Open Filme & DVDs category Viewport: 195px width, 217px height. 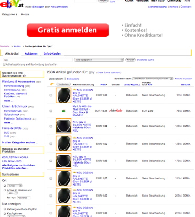[x=12, y=128]
